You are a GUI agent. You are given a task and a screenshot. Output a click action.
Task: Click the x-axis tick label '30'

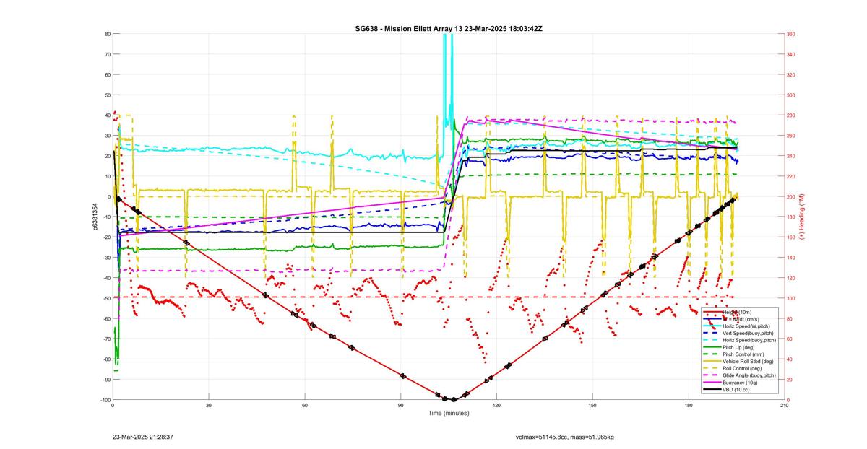click(208, 406)
